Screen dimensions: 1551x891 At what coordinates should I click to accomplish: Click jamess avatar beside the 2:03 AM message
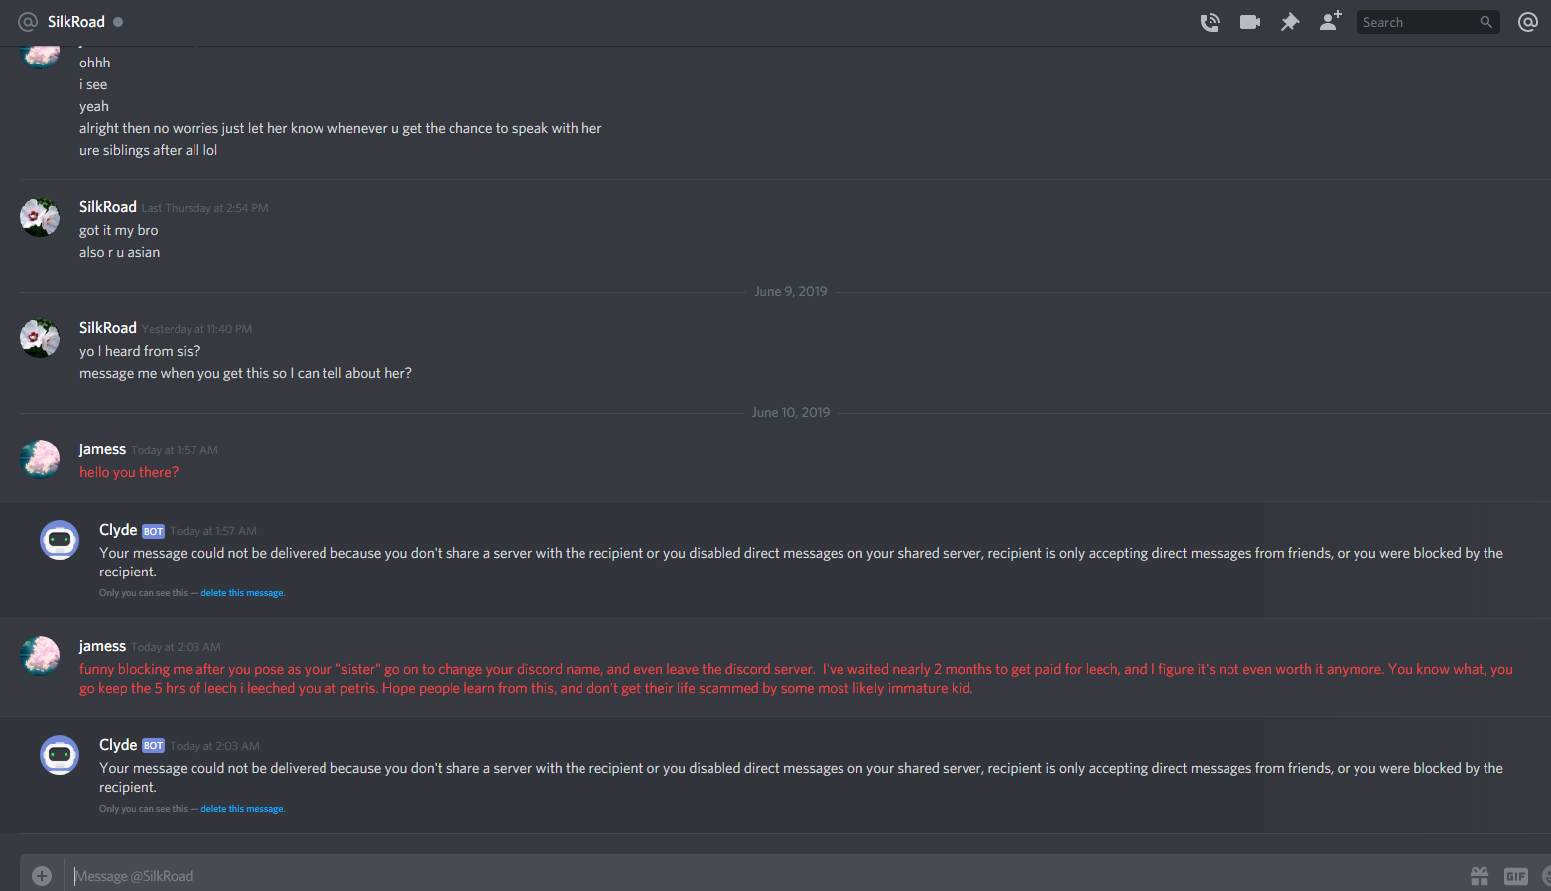(x=40, y=656)
